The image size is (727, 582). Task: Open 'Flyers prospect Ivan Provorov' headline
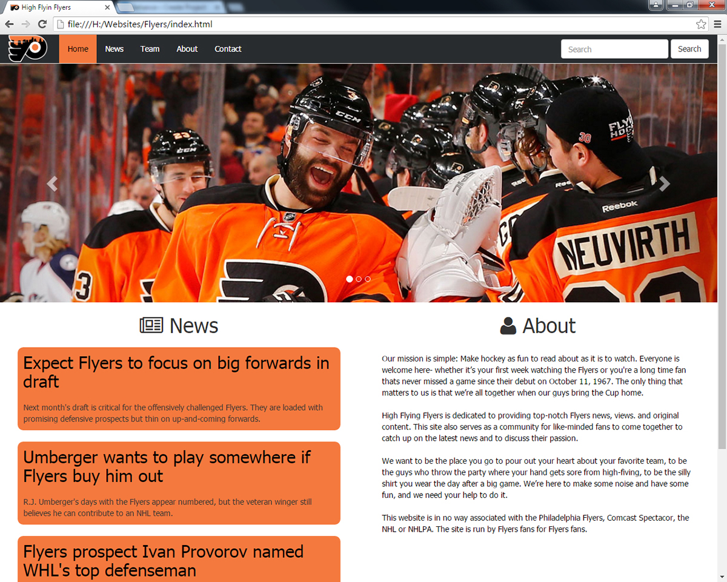[164, 561]
